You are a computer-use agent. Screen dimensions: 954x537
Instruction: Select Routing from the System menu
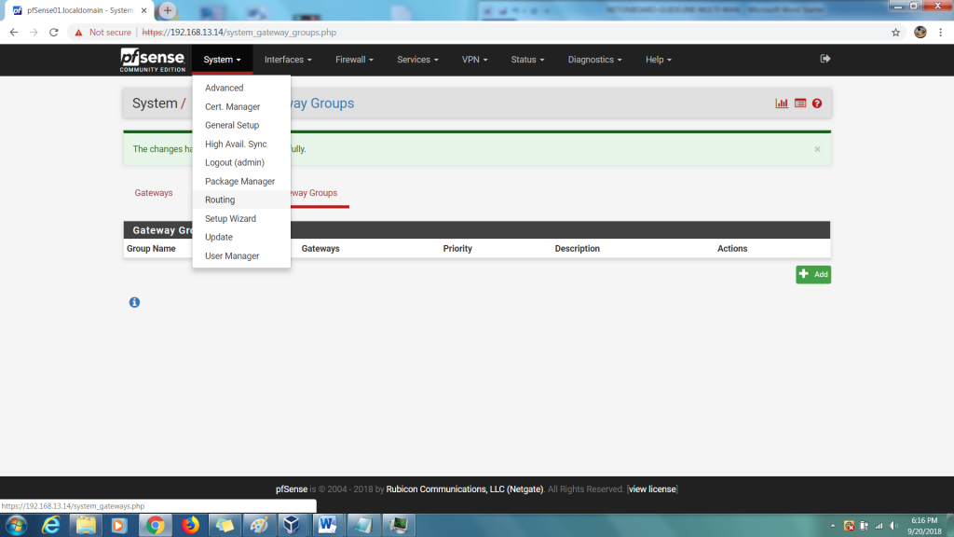(x=220, y=200)
